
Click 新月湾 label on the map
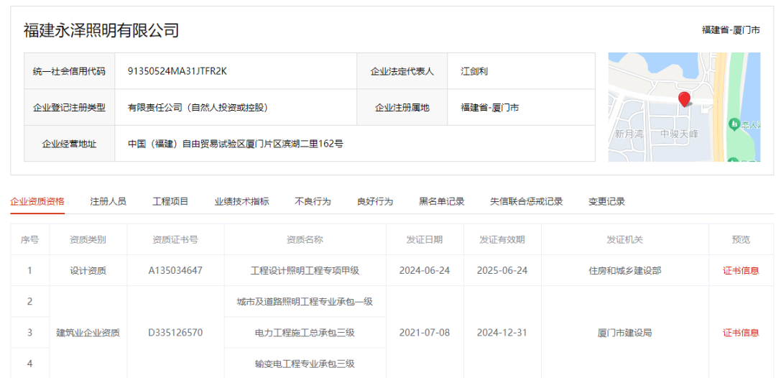pos(629,134)
